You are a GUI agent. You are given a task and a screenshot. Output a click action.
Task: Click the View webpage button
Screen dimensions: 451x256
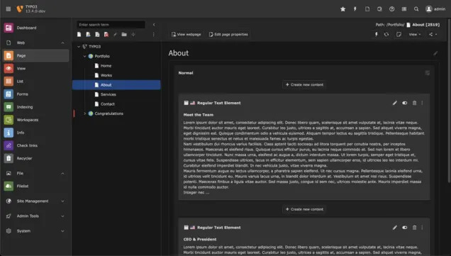pyautogui.click(x=186, y=35)
